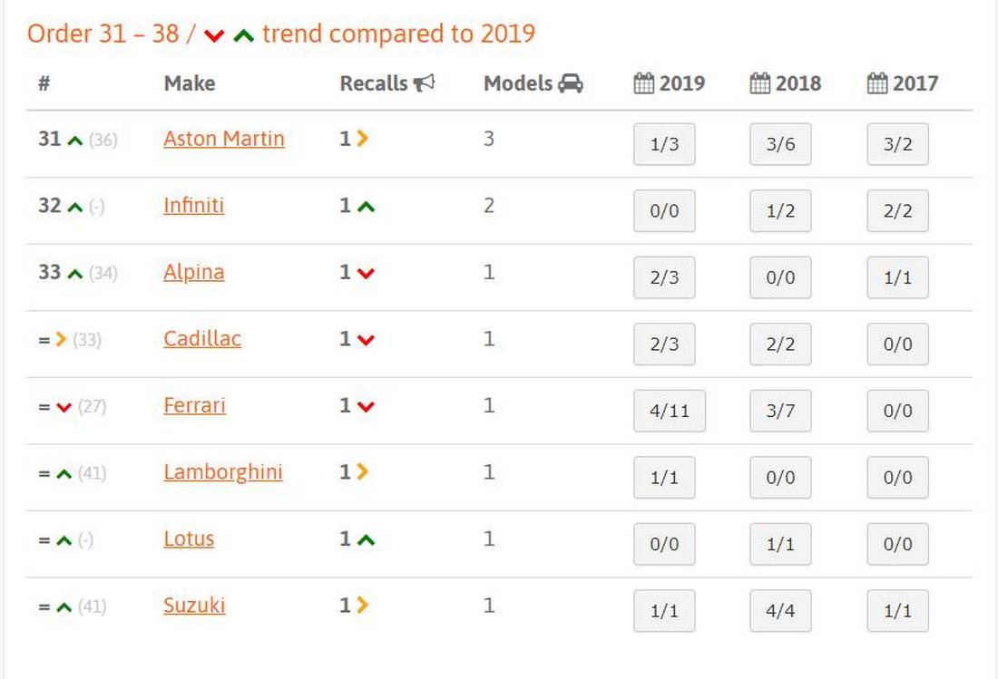Click the car icon beside Models header
Screen dimensions: 998x679
[570, 83]
